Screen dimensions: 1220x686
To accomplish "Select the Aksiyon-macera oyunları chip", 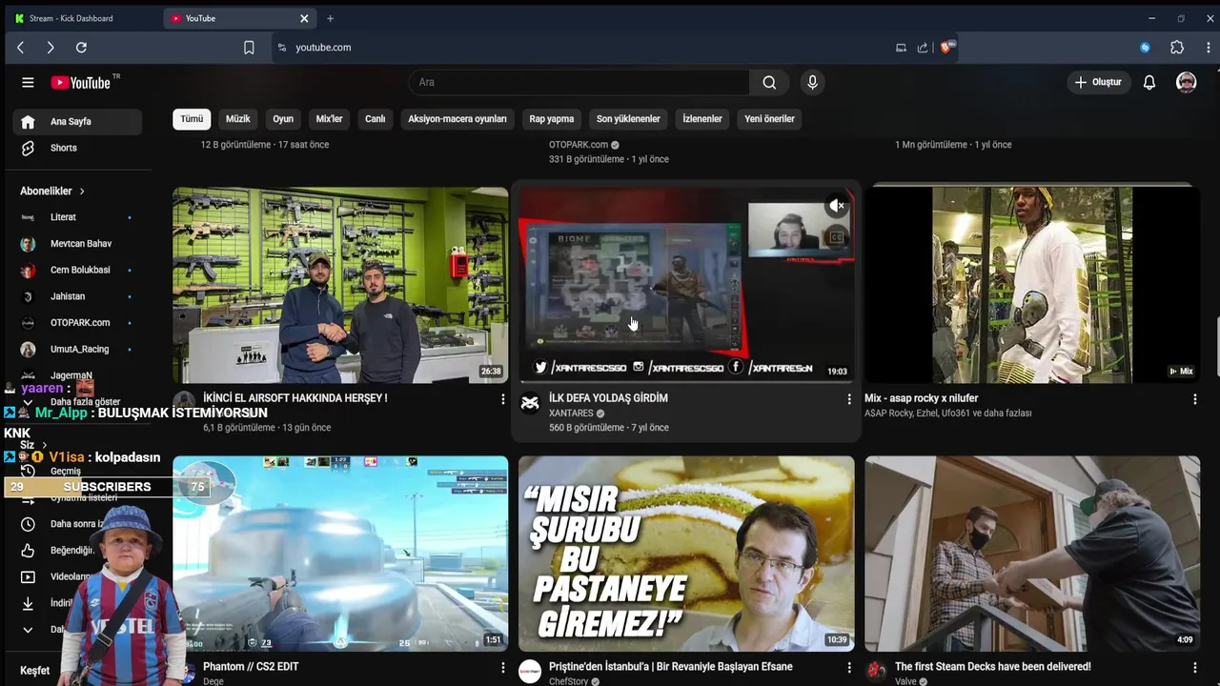I will 457,119.
